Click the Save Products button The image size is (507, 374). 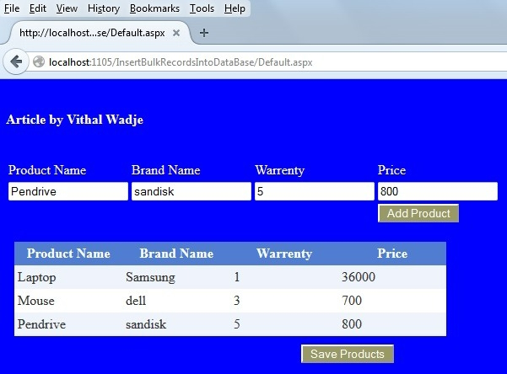348,354
